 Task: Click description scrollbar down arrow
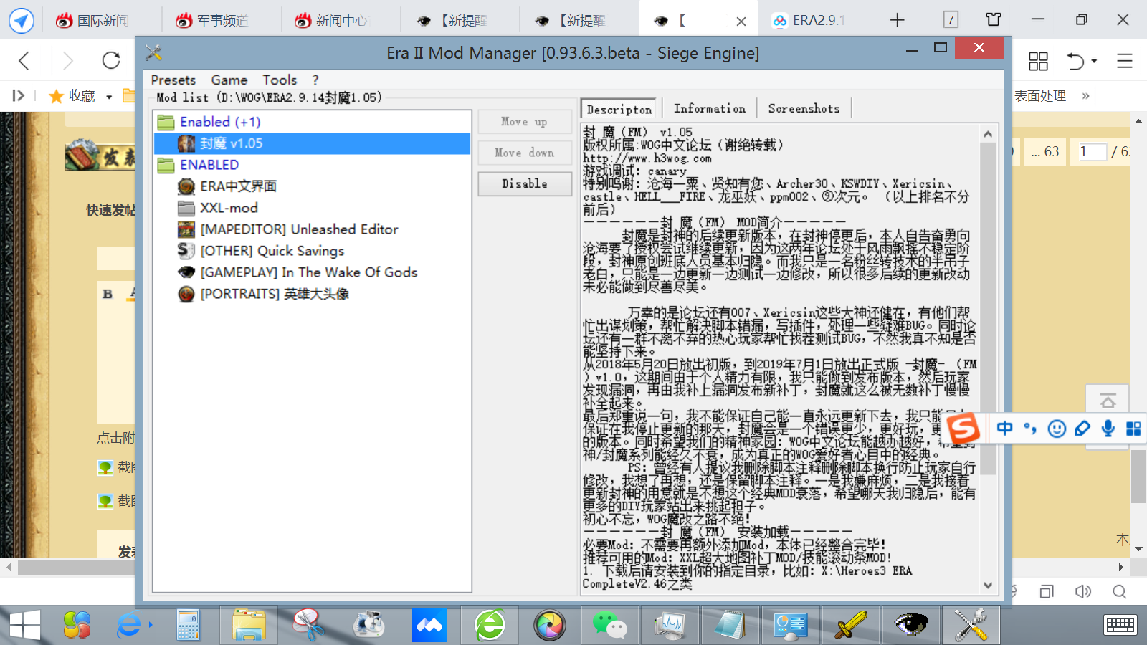[x=988, y=585]
